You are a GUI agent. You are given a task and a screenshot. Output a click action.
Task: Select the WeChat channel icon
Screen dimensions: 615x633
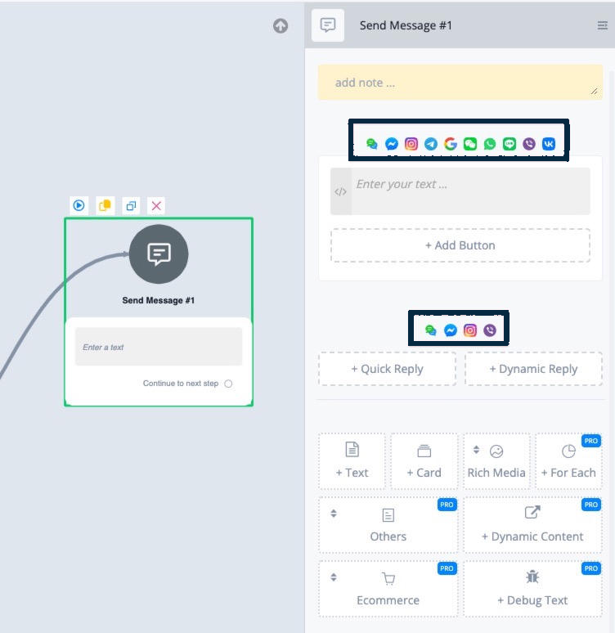coord(470,144)
